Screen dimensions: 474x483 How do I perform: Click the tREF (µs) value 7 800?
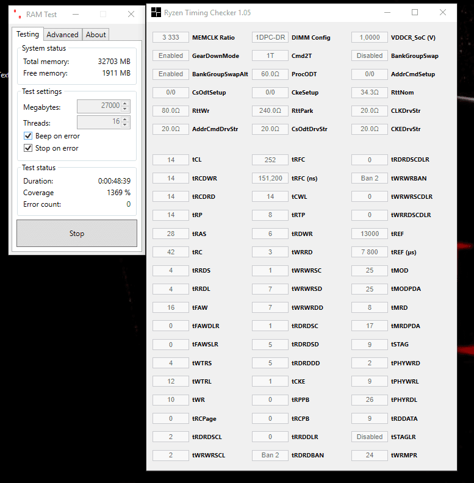point(370,252)
